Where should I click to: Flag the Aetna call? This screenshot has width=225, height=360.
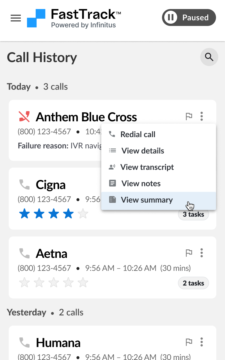pos(189,253)
